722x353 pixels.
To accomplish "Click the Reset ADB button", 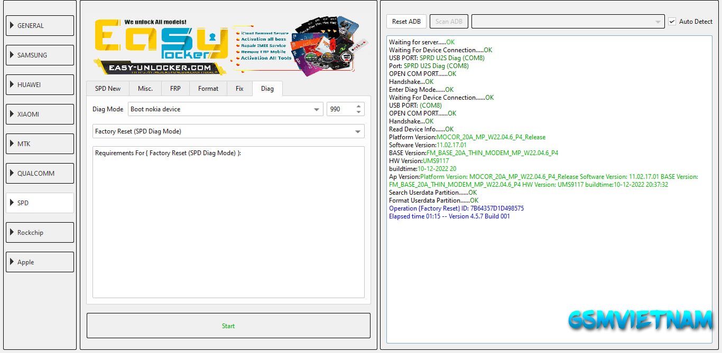I will (406, 22).
